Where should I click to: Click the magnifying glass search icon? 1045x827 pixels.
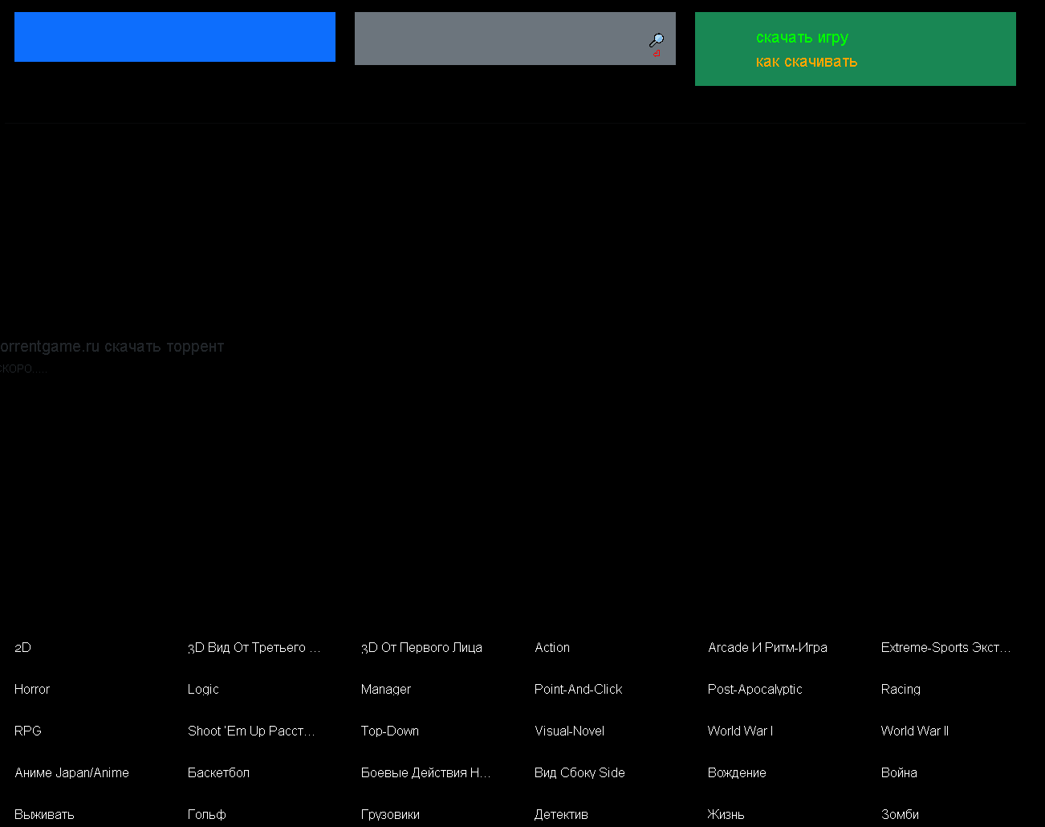click(x=657, y=39)
